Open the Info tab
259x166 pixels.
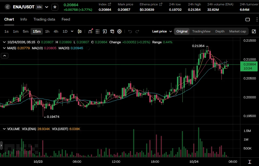click(24, 19)
